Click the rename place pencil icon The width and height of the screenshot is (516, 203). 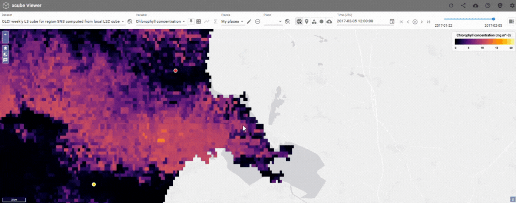click(x=249, y=22)
